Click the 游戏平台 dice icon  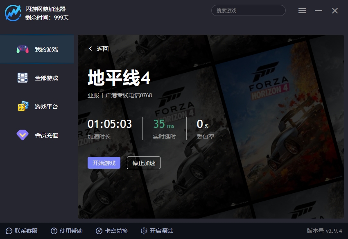pyautogui.click(x=23, y=106)
